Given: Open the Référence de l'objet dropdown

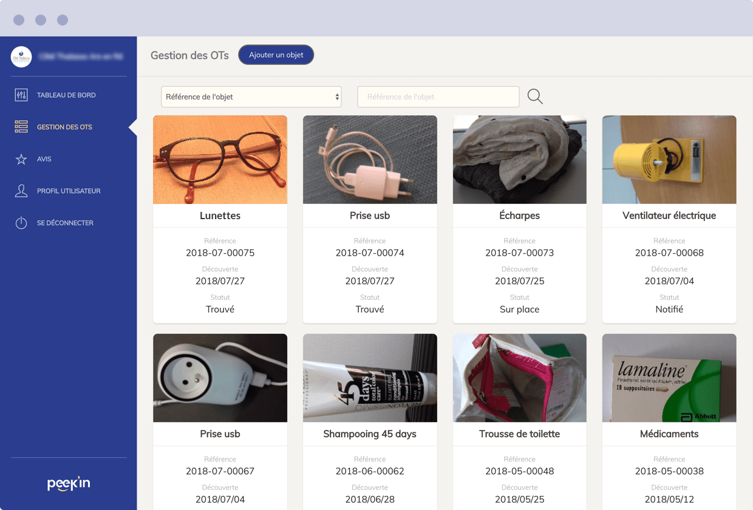Looking at the screenshot, I should [x=251, y=97].
